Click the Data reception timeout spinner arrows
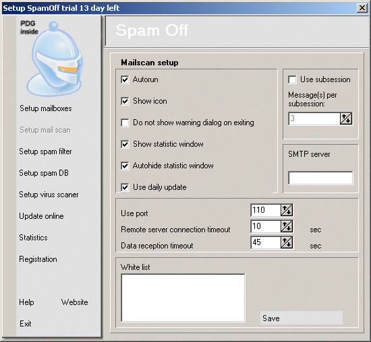This screenshot has width=371, height=342. [x=287, y=242]
